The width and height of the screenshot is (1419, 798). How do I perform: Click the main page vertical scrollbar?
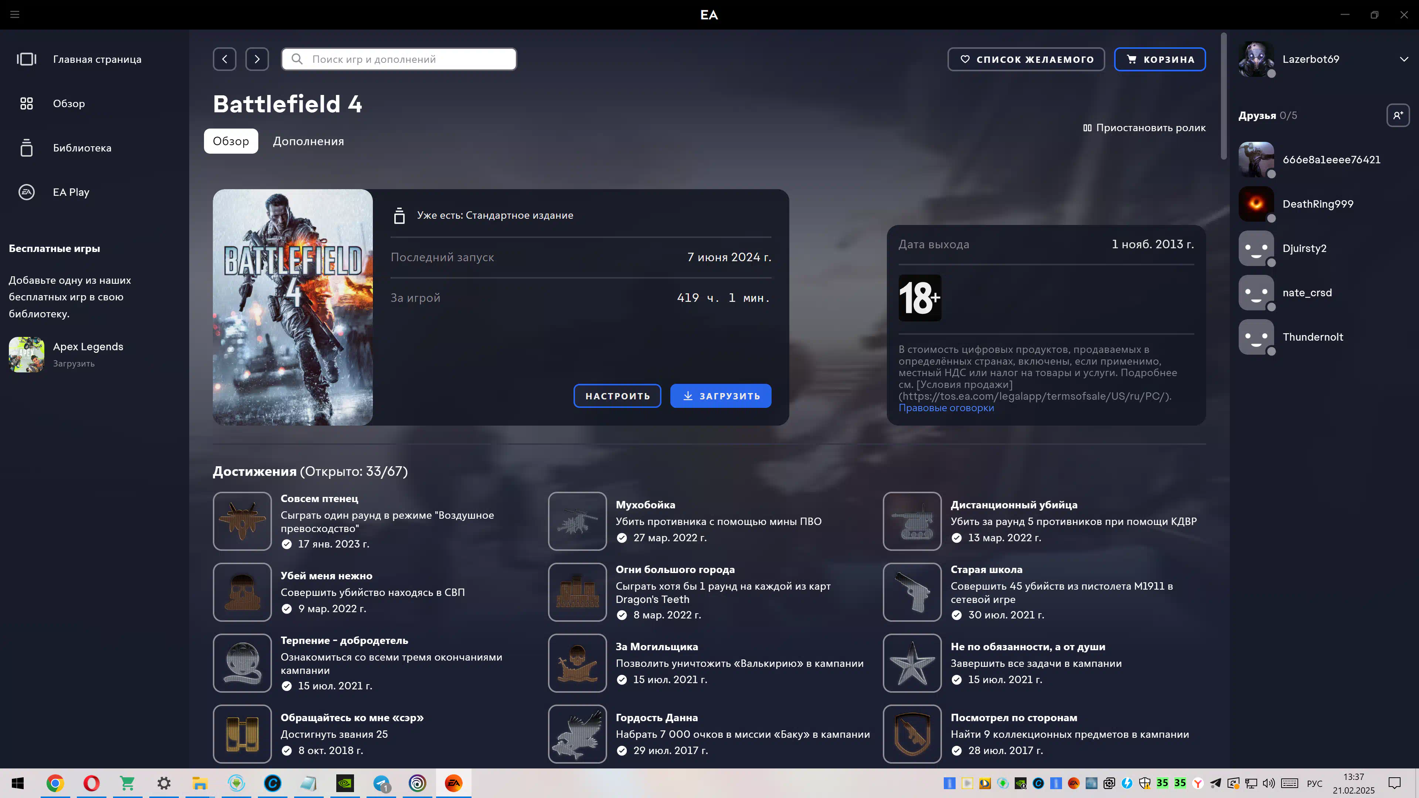pos(1224,96)
